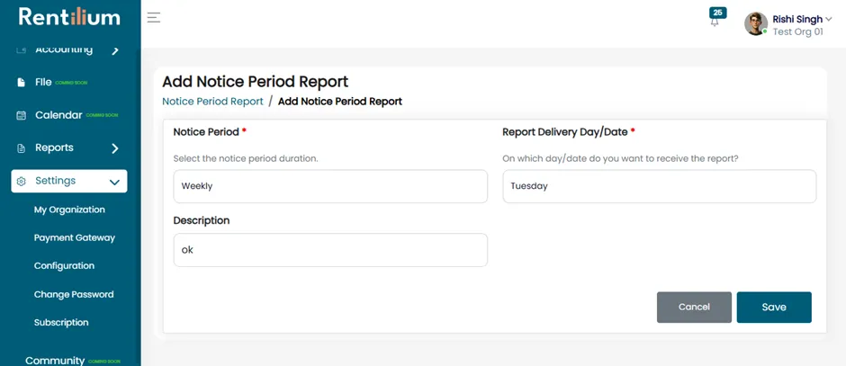Click the Calendar icon in sidebar
Screen dimensions: 846x366
tap(21, 115)
